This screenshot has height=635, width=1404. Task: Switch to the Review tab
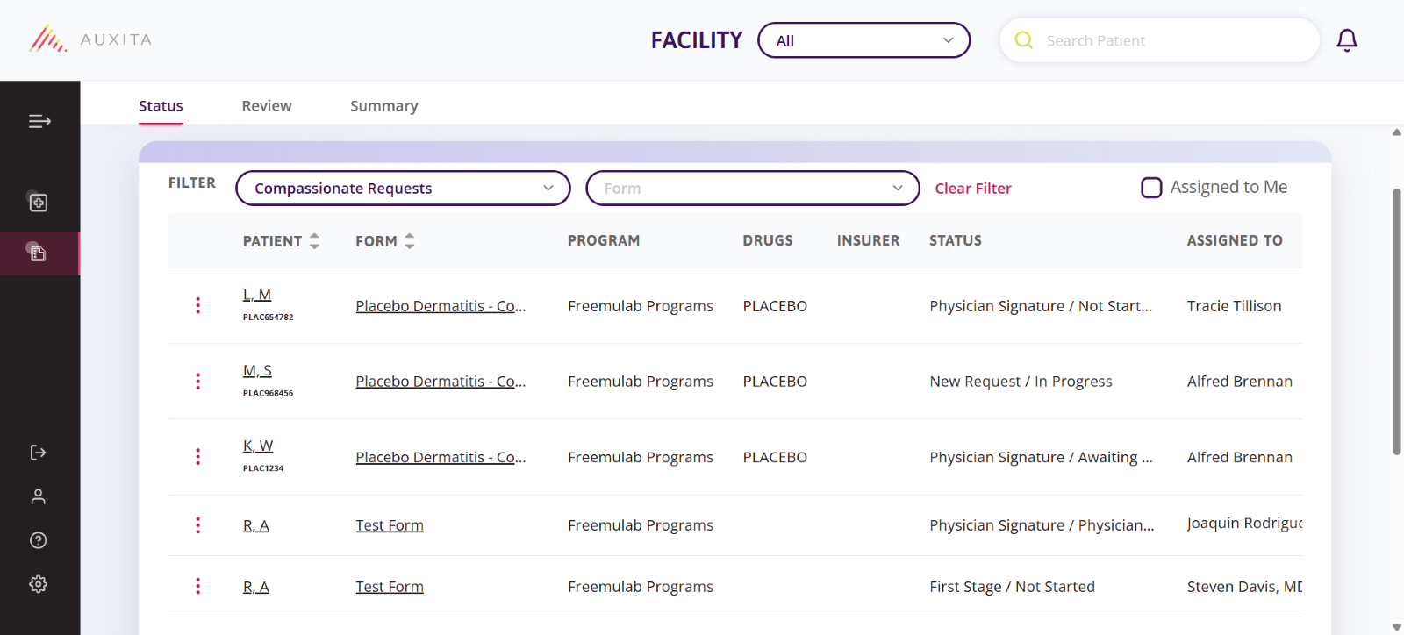(267, 106)
